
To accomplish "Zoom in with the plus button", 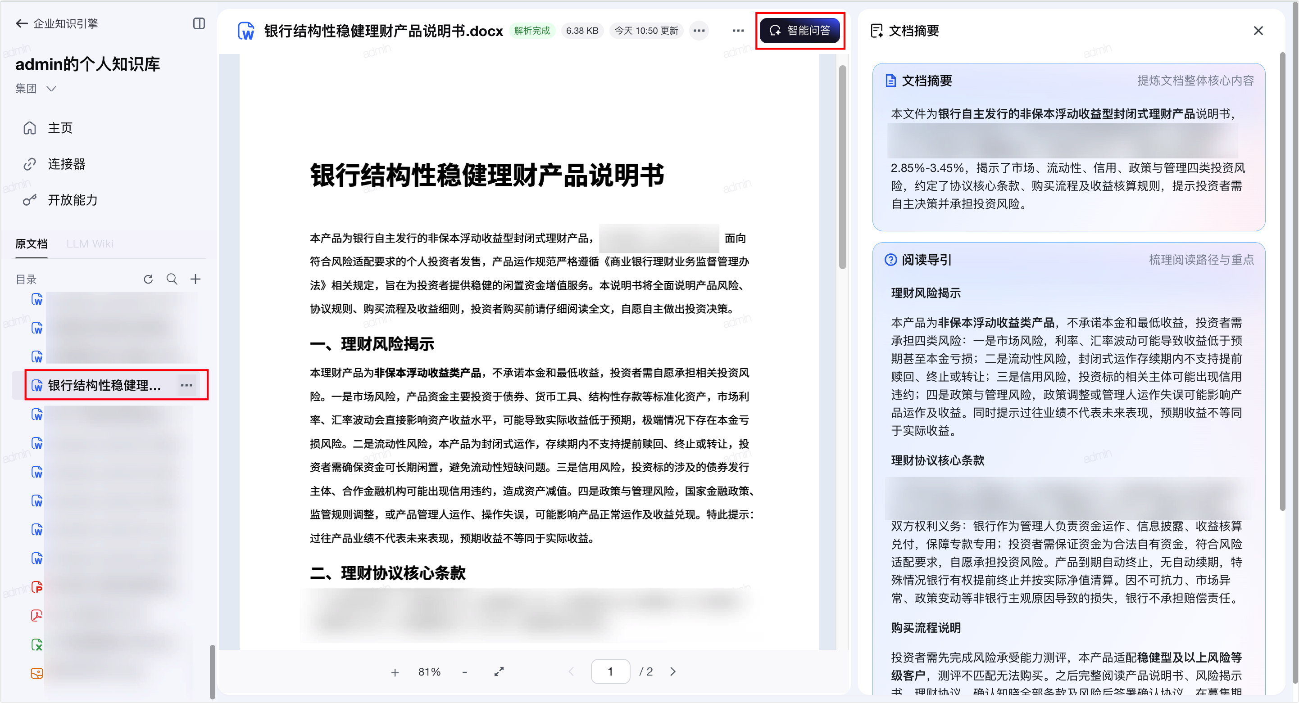I will coord(395,672).
